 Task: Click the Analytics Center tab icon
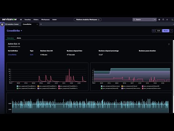(6, 24)
